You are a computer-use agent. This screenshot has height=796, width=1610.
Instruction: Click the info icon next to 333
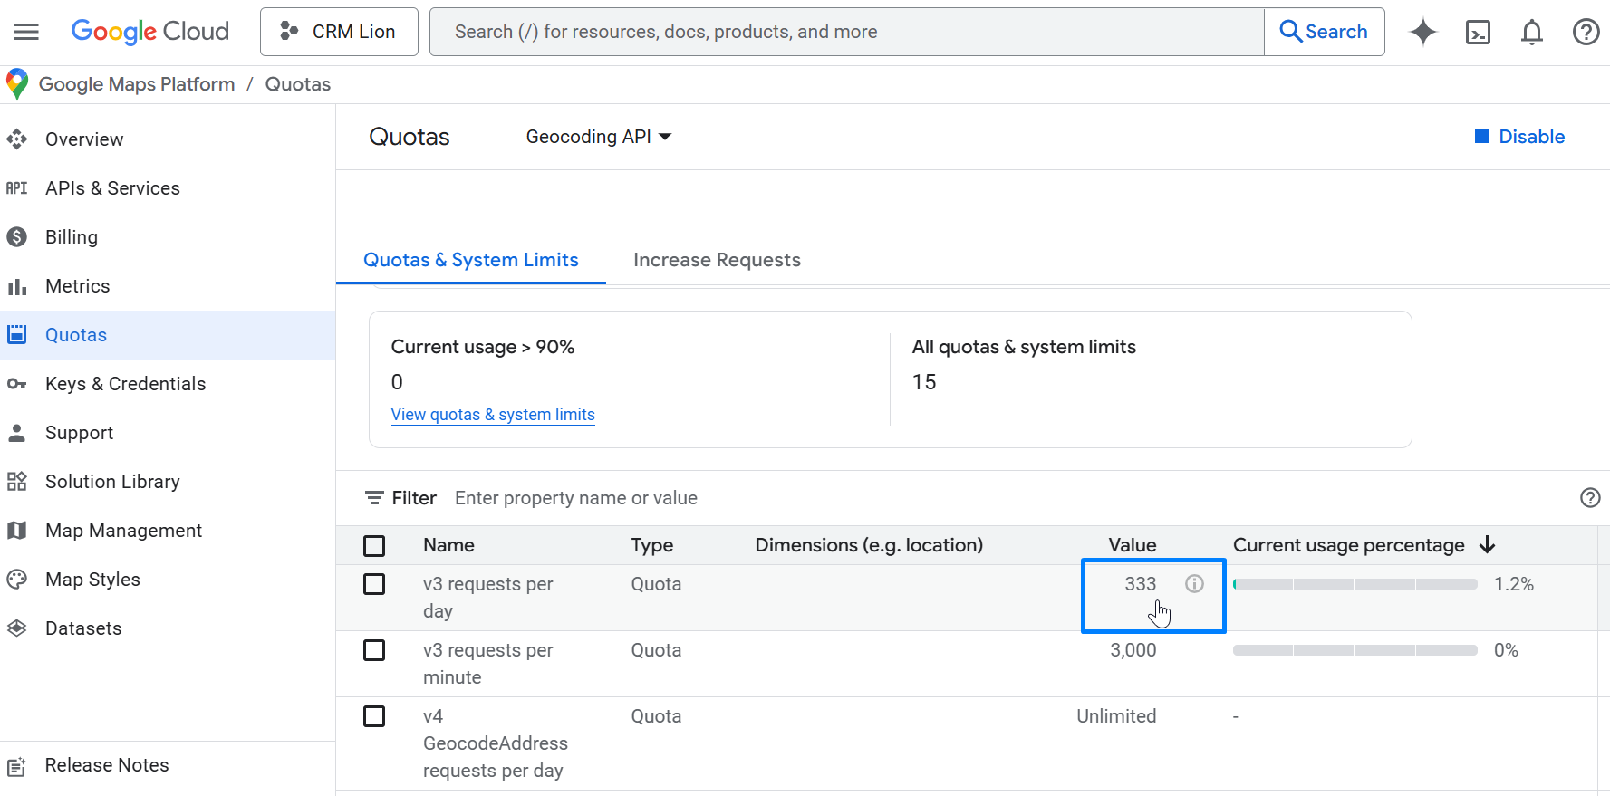[1194, 584]
